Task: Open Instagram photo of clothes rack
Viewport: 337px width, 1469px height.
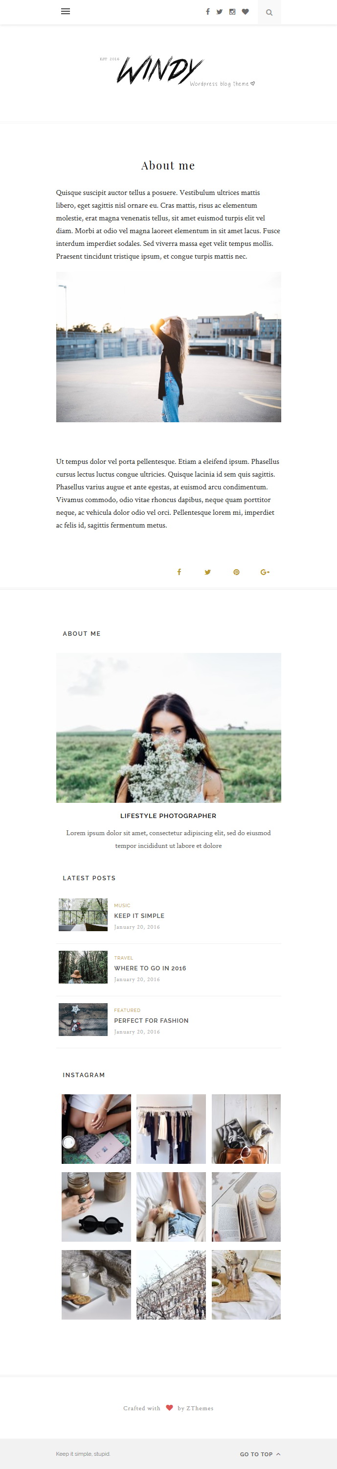Action: (171, 1129)
